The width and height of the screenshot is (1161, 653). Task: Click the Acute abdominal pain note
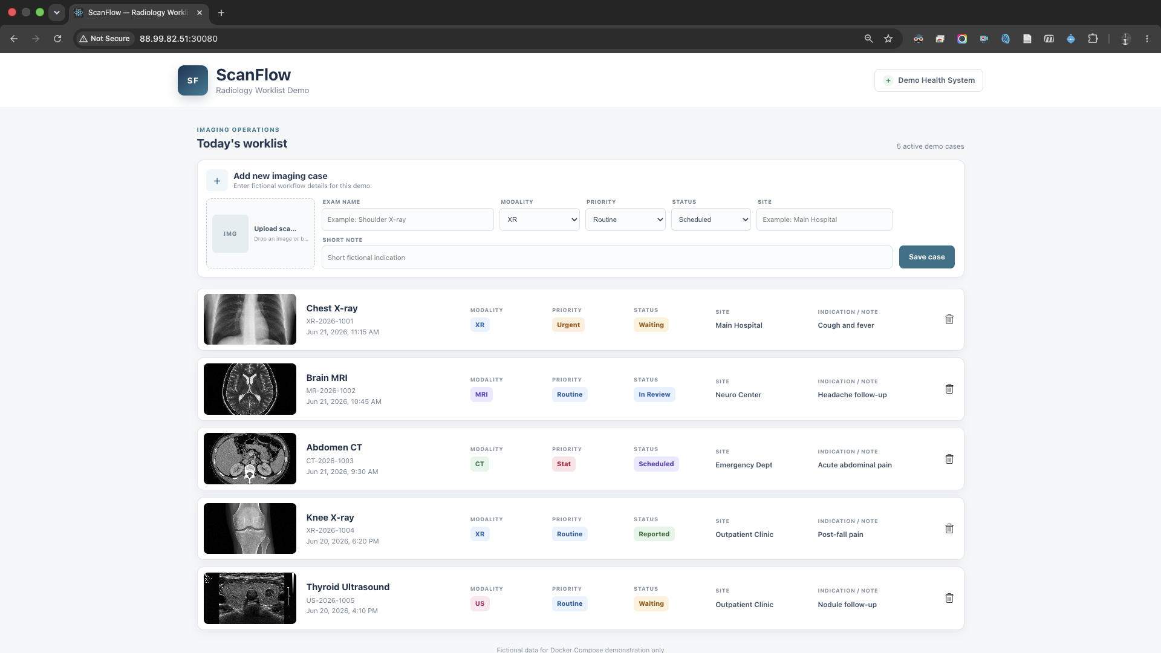pyautogui.click(x=855, y=465)
